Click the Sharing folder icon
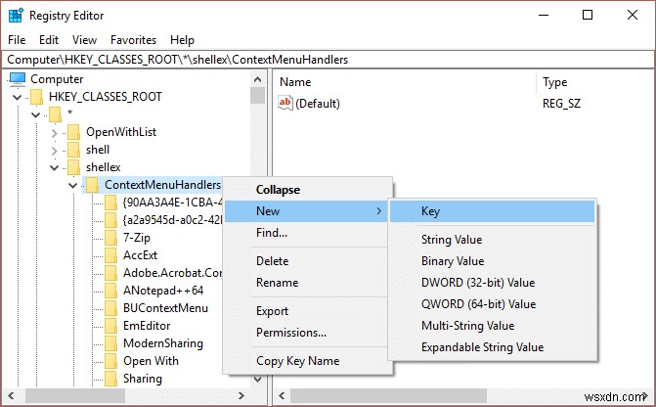This screenshot has width=656, height=407. pos(110,378)
